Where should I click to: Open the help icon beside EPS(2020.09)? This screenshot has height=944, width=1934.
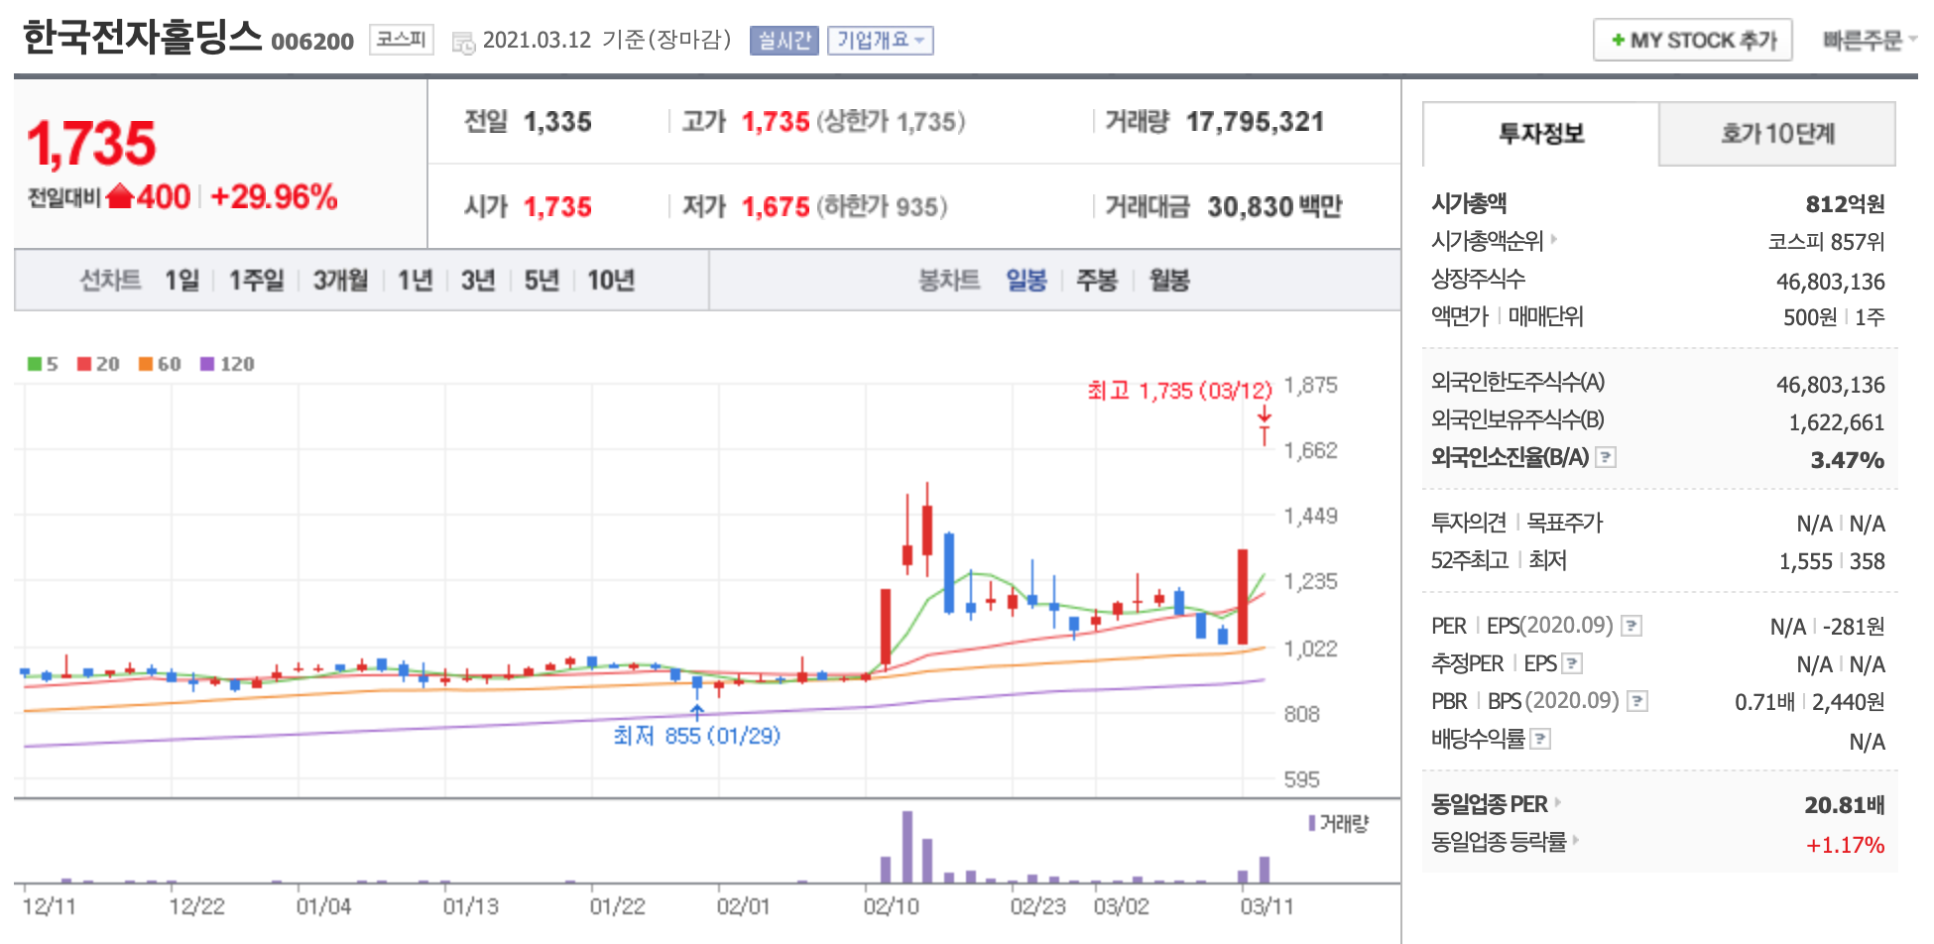(1632, 627)
